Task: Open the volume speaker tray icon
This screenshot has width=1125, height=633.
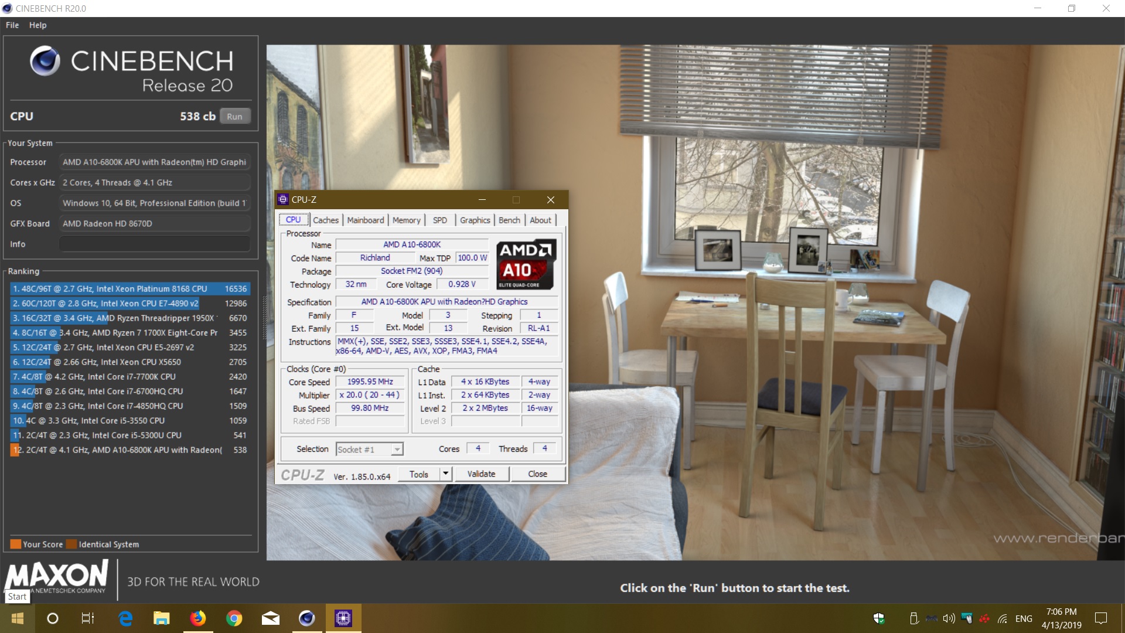Action: pyautogui.click(x=949, y=618)
